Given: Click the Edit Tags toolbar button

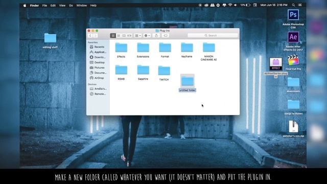Looking at the screenshot, I should 166,36.
